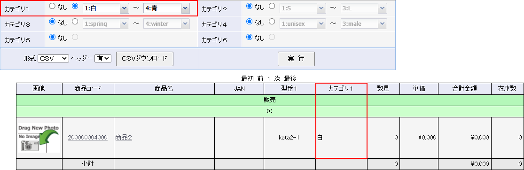Select カテゴリ5 なし radio button
Viewport: 524px width, 170px height.
[52, 37]
